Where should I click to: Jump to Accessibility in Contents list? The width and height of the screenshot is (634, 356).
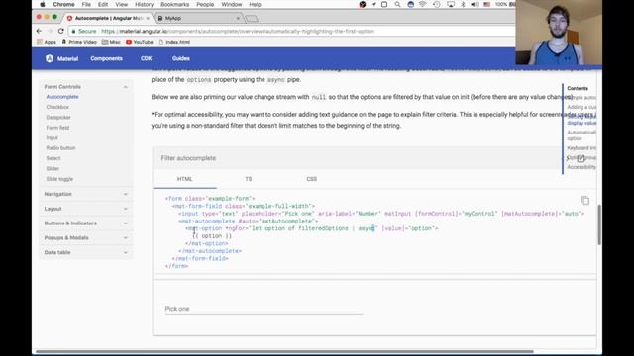click(581, 167)
